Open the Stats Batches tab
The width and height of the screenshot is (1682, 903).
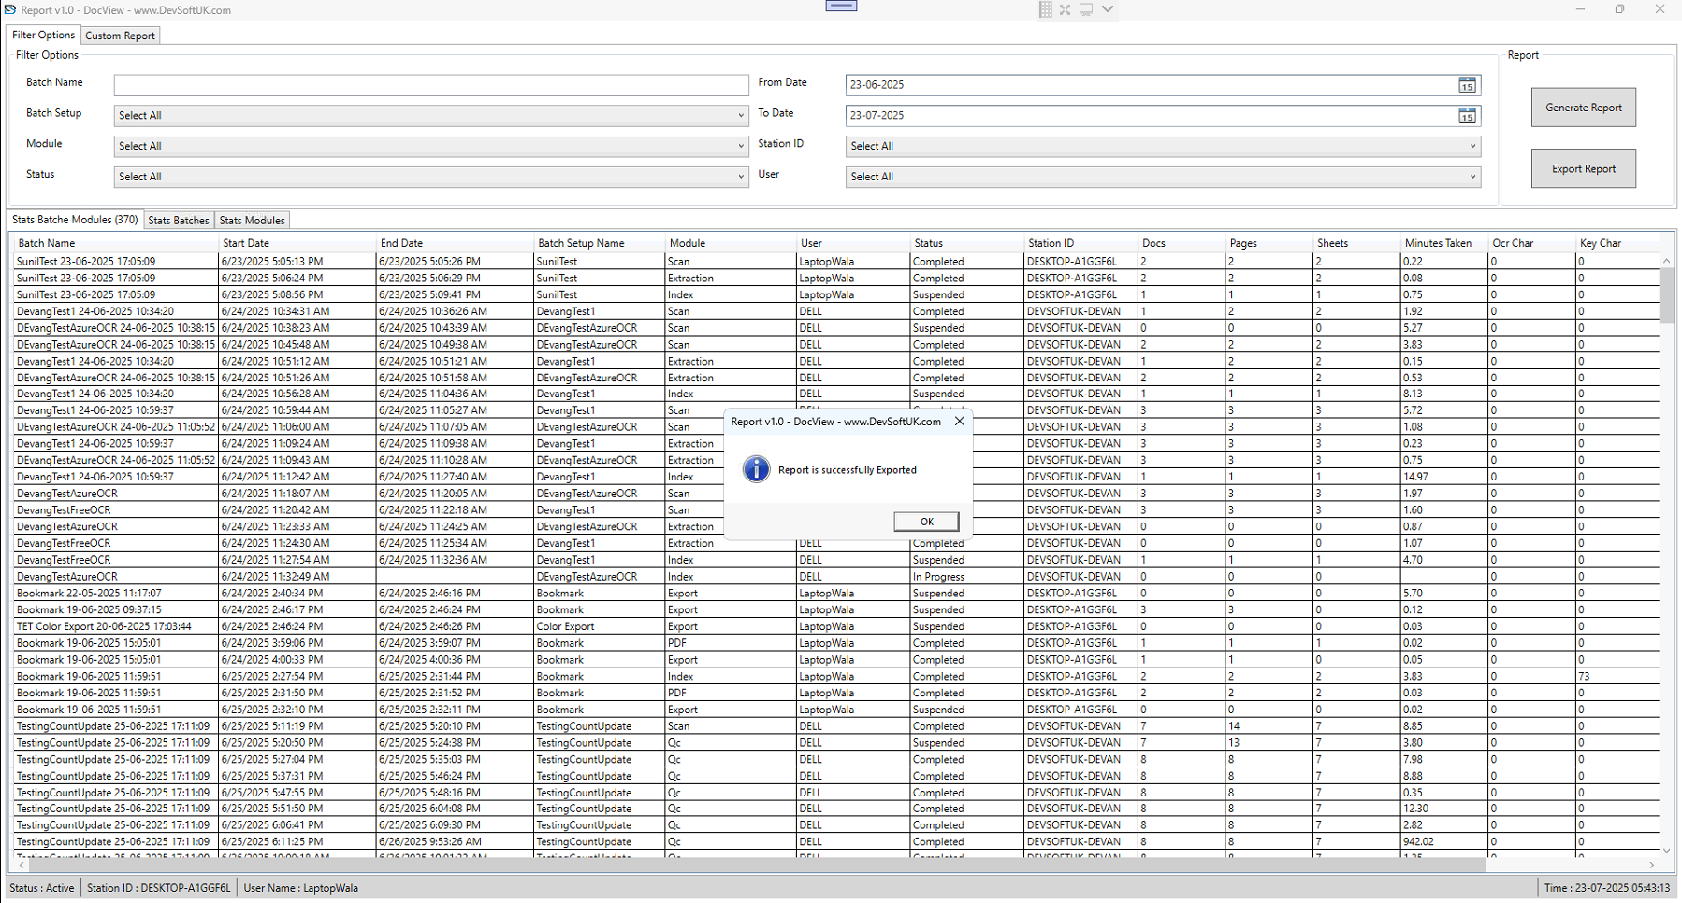[x=178, y=220]
